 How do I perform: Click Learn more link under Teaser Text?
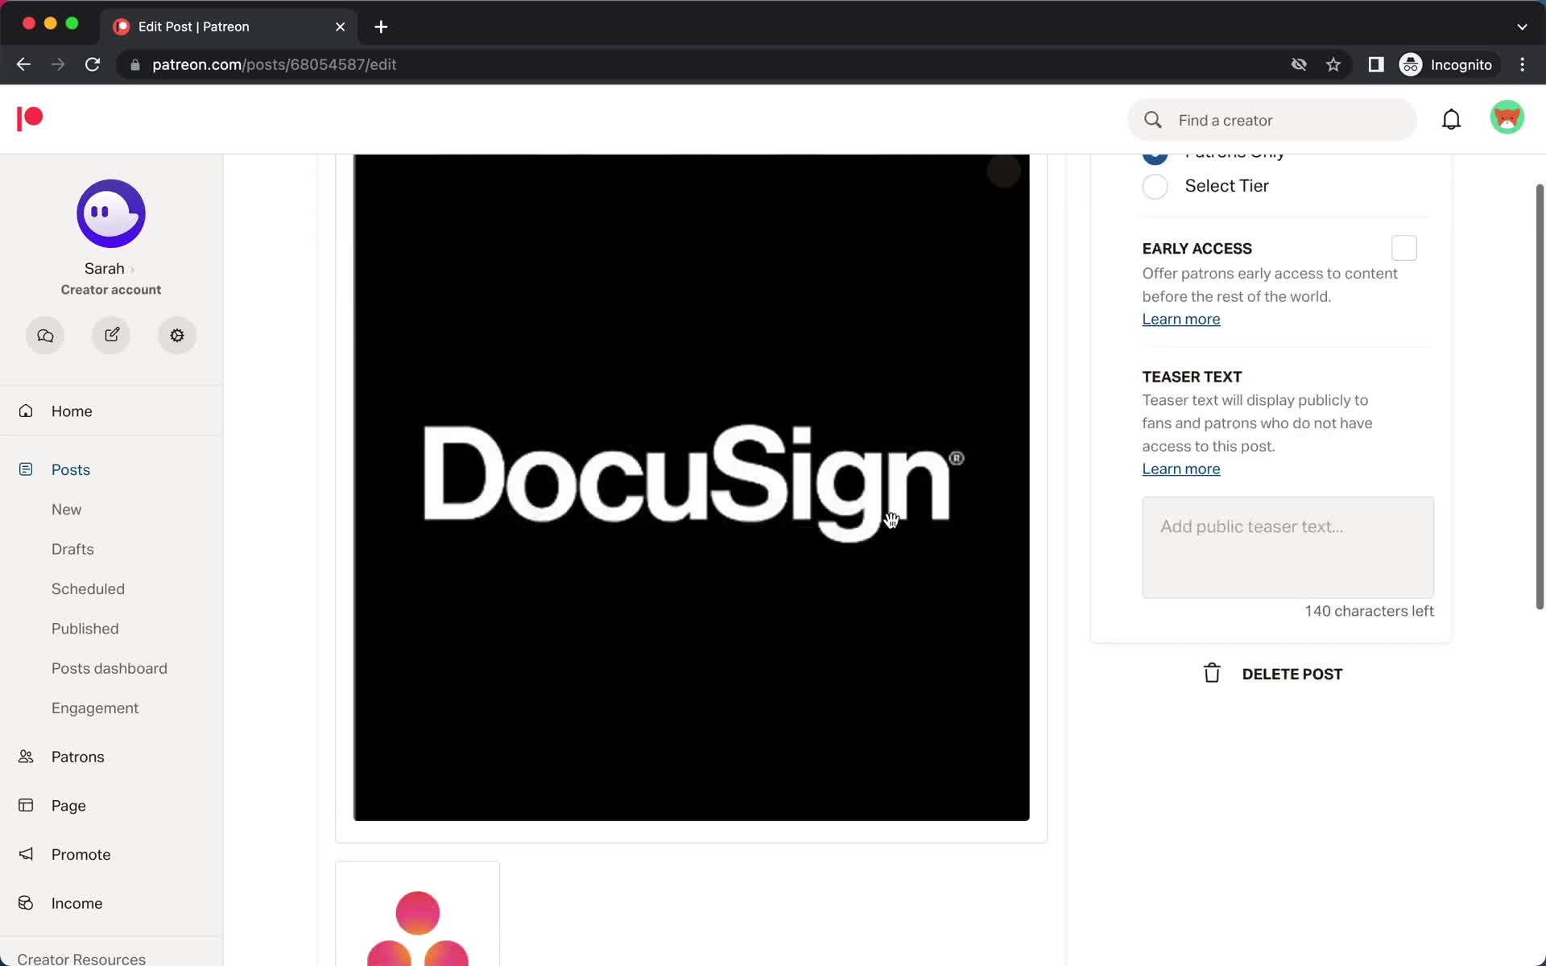(1181, 469)
